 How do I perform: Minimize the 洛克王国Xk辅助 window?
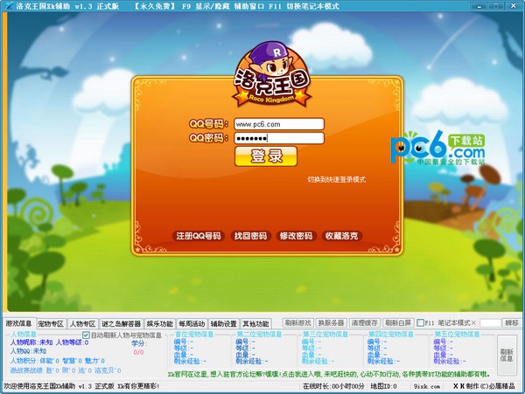479,6
